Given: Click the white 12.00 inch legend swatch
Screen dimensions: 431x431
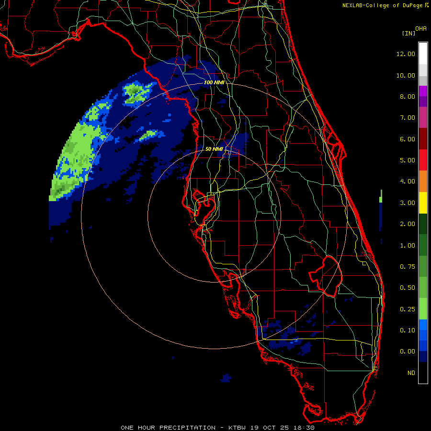Looking at the screenshot, I should point(423,54).
